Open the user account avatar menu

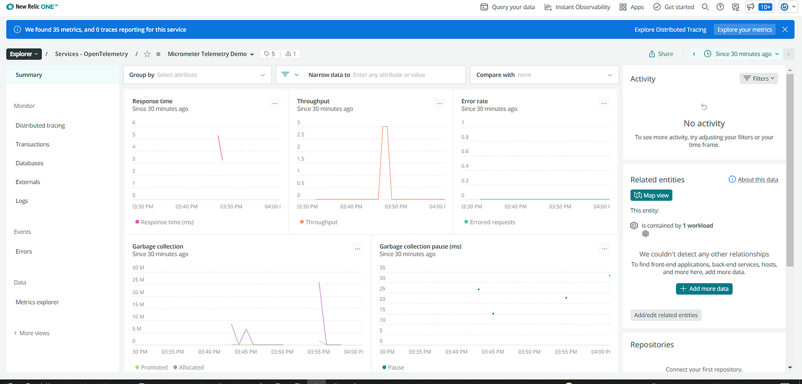[x=788, y=7]
